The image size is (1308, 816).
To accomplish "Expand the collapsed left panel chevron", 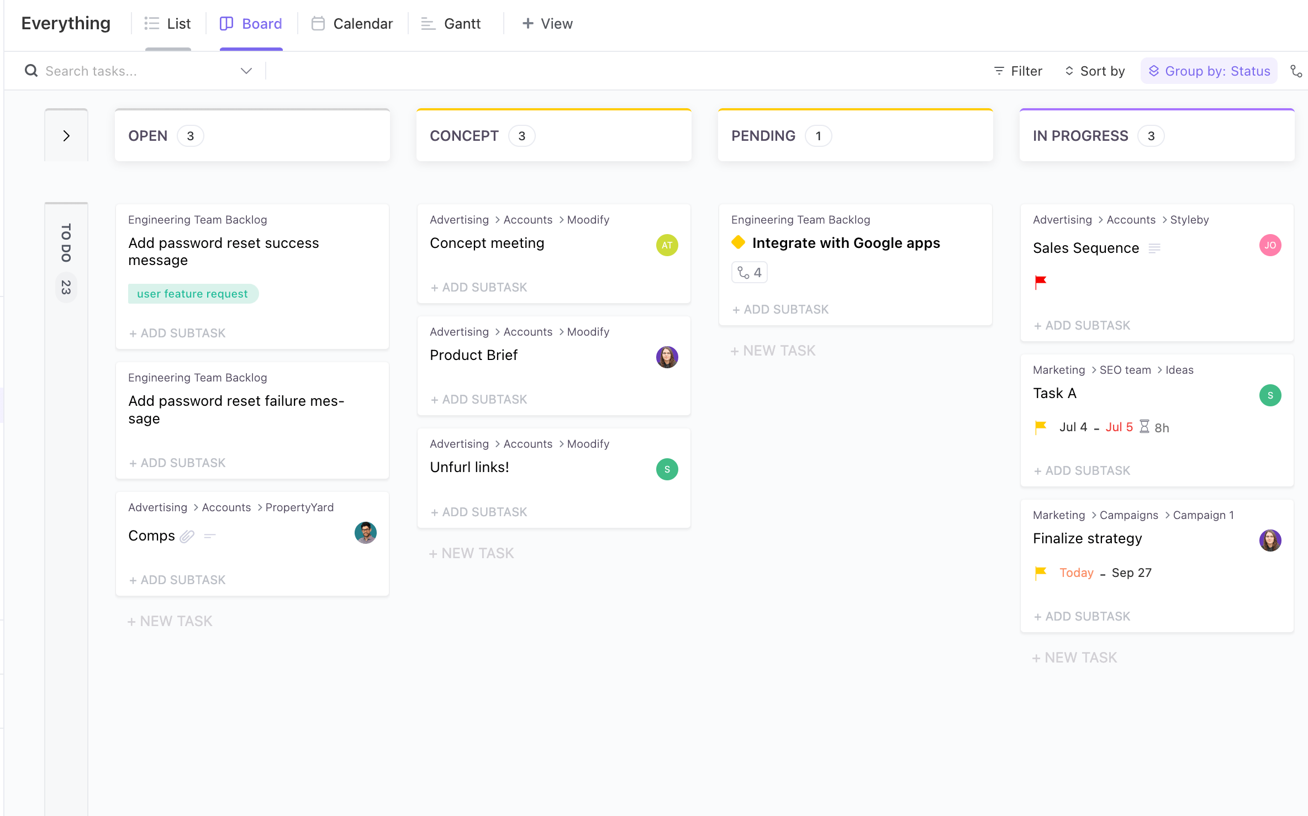I will 66,135.
